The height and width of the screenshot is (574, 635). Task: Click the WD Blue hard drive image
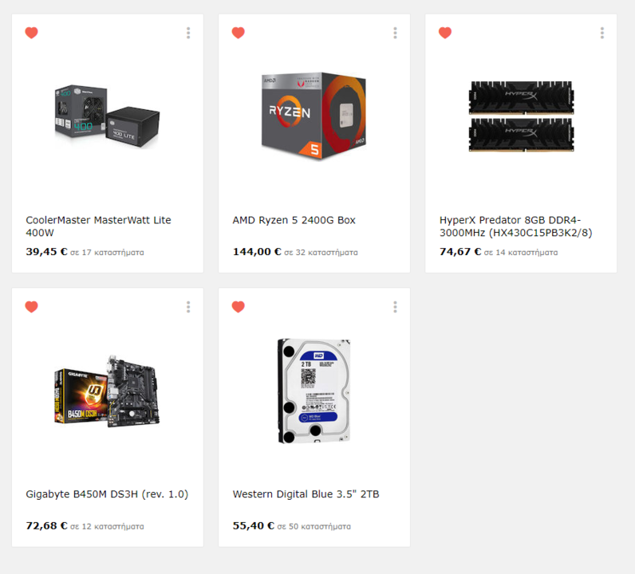coord(314,391)
